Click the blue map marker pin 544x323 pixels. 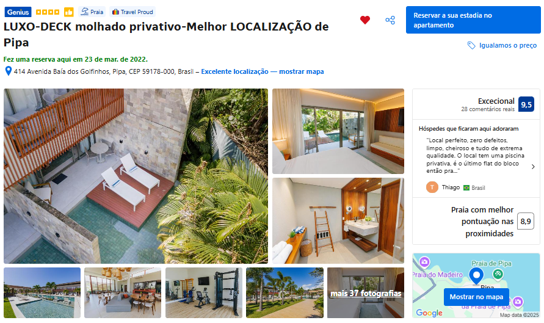point(476,276)
